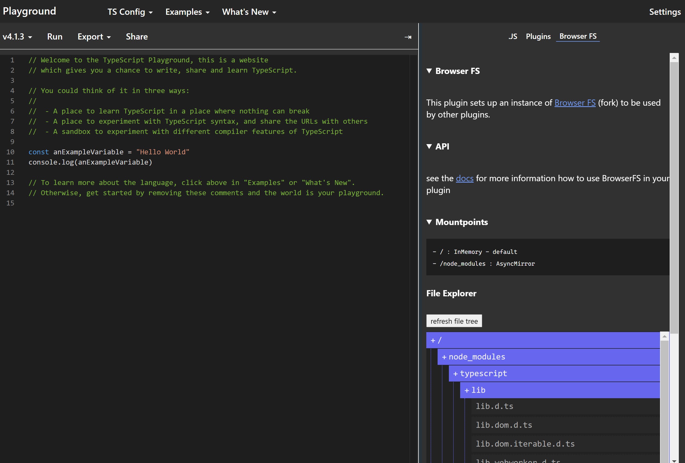Open the TS Config dropdown menu

tap(130, 12)
